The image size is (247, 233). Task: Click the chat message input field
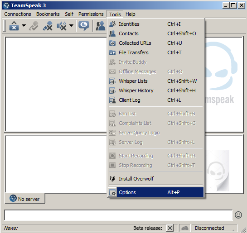pos(118,215)
